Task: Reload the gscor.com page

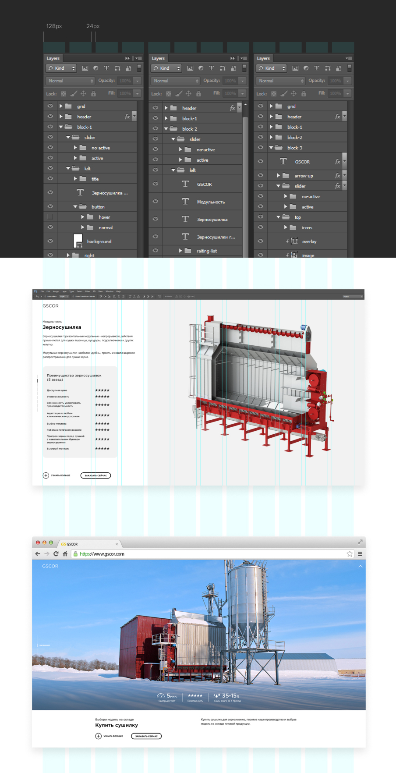Action: [56, 554]
